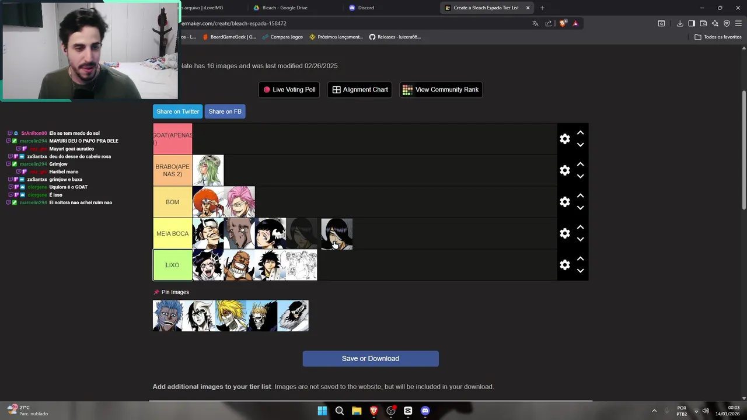The height and width of the screenshot is (420, 747).
Task: Open Discord from the taskbar
Action: coord(425,411)
